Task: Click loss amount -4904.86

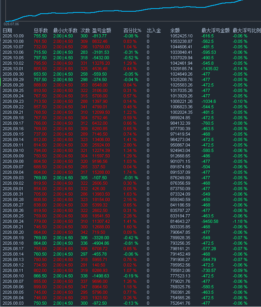Action: 101,243
